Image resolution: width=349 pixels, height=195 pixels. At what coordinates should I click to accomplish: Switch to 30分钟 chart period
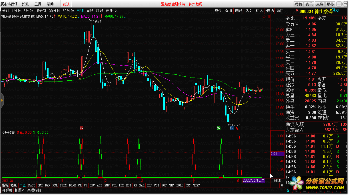coord(55,11)
